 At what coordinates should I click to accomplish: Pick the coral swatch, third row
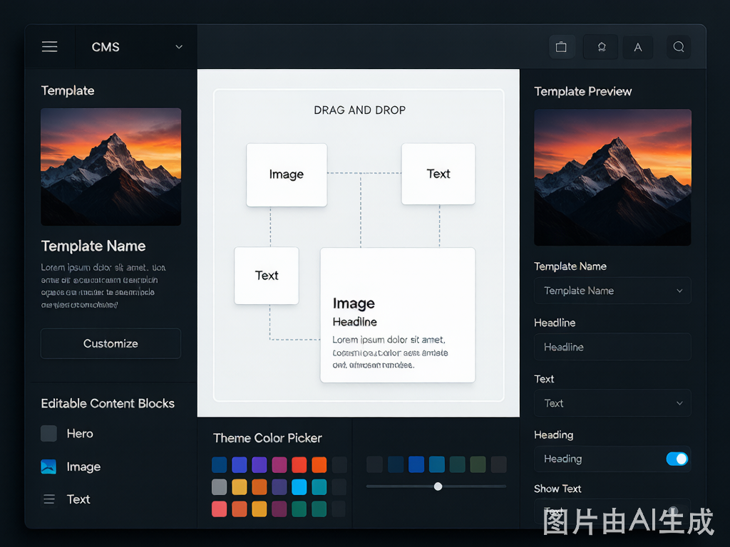tap(220, 509)
